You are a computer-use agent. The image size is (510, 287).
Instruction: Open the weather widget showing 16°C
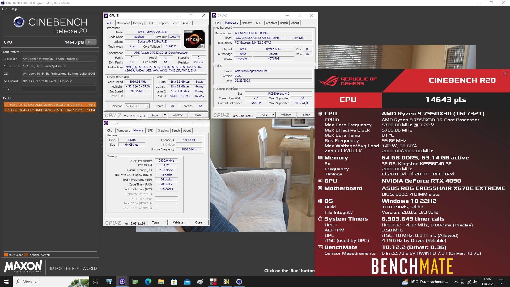pos(424,282)
